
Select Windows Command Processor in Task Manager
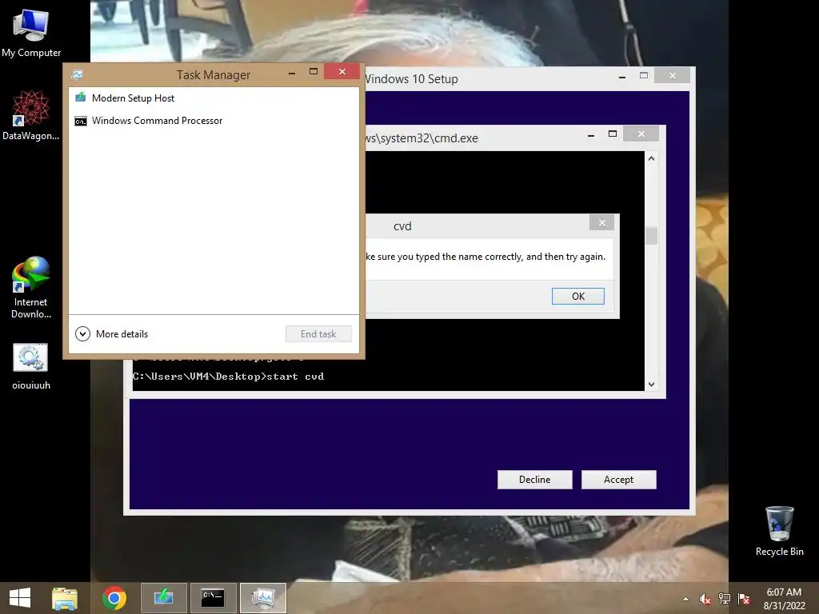point(214,121)
